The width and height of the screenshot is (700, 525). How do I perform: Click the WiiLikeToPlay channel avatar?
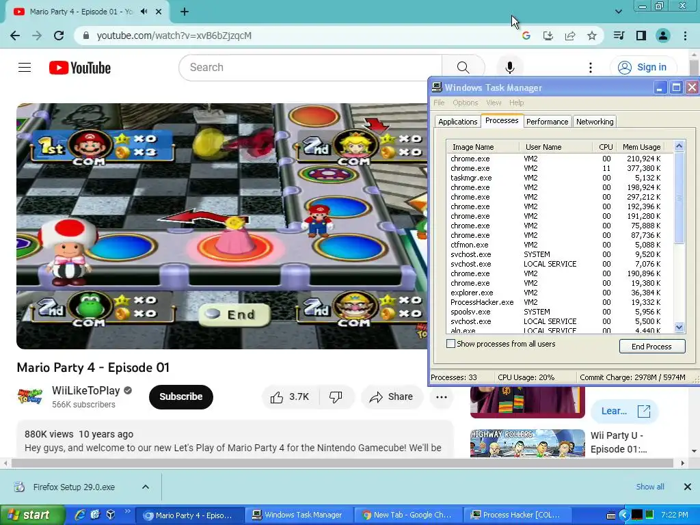pyautogui.click(x=30, y=396)
